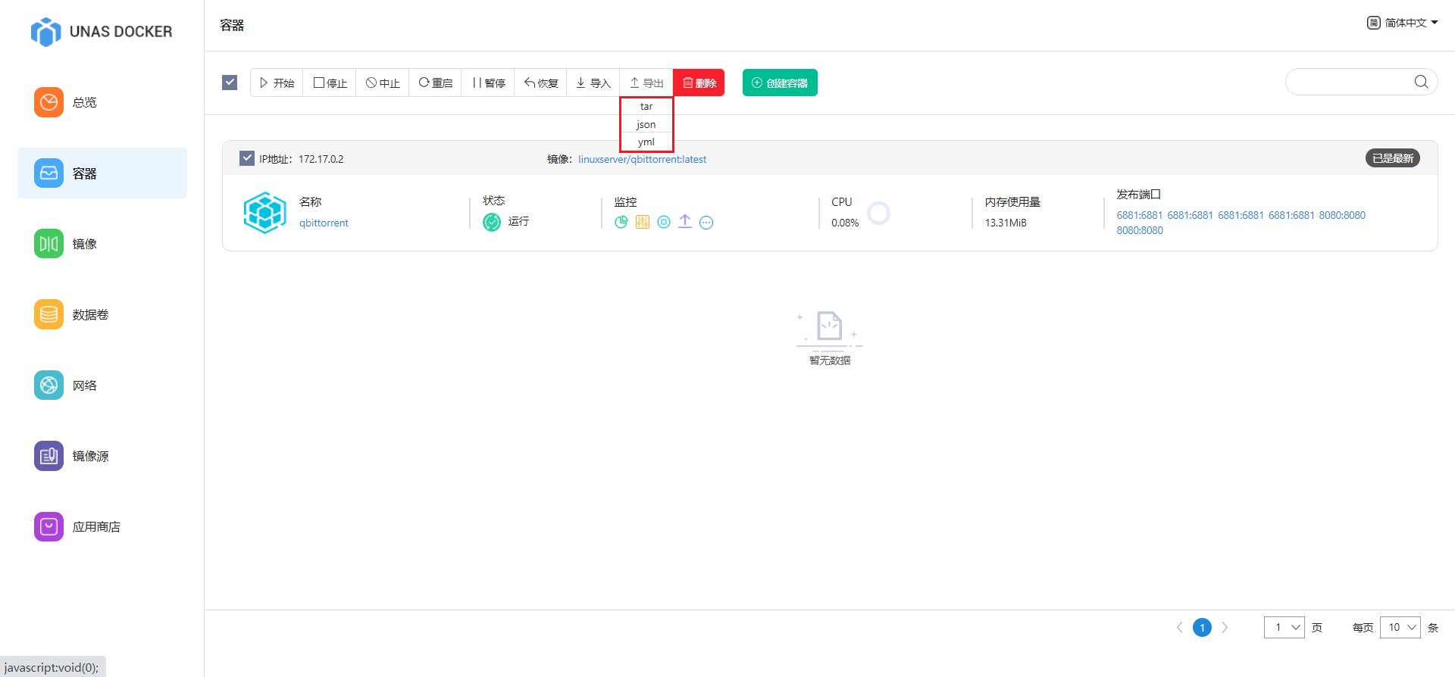This screenshot has height=677, width=1455.
Task: Expand the page number dropdown
Action: 1284,627
